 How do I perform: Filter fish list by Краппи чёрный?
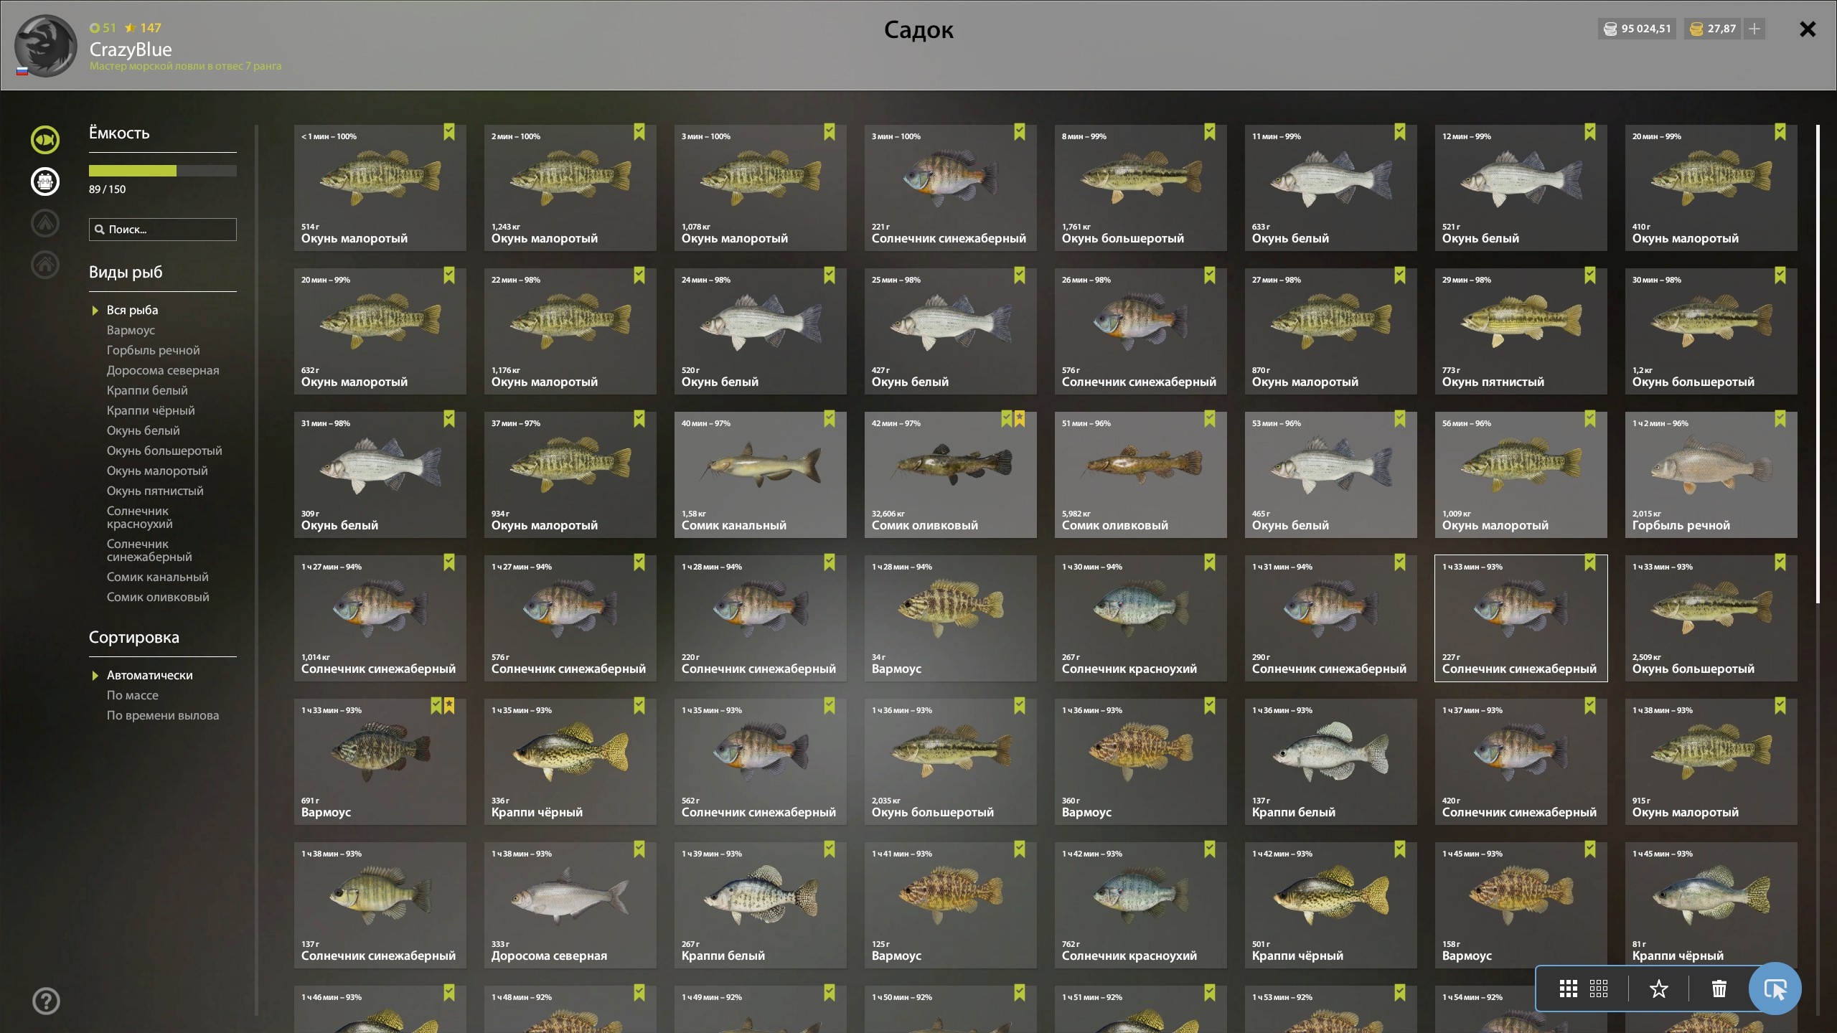coord(151,410)
